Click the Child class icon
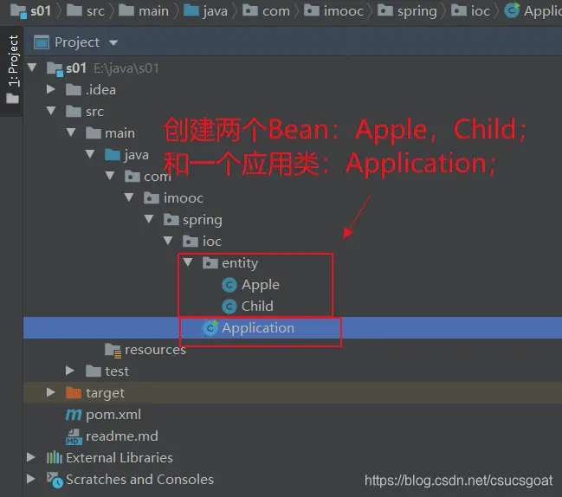562x497 pixels. (x=229, y=307)
